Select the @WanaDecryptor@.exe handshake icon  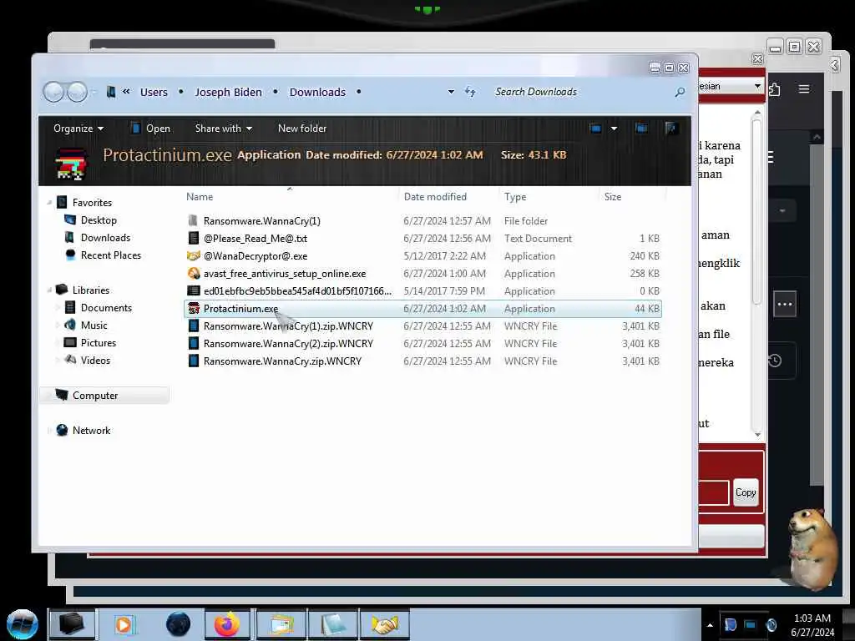tap(193, 255)
